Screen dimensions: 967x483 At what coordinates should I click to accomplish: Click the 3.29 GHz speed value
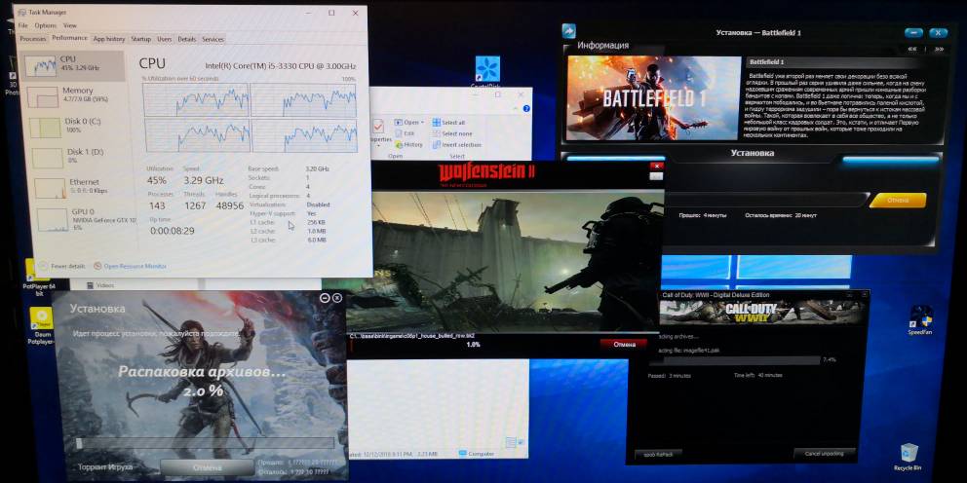pos(204,180)
